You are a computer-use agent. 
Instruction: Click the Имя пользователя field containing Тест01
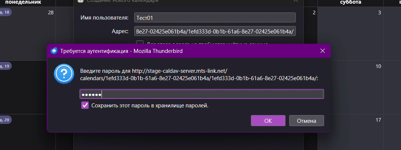[215, 18]
